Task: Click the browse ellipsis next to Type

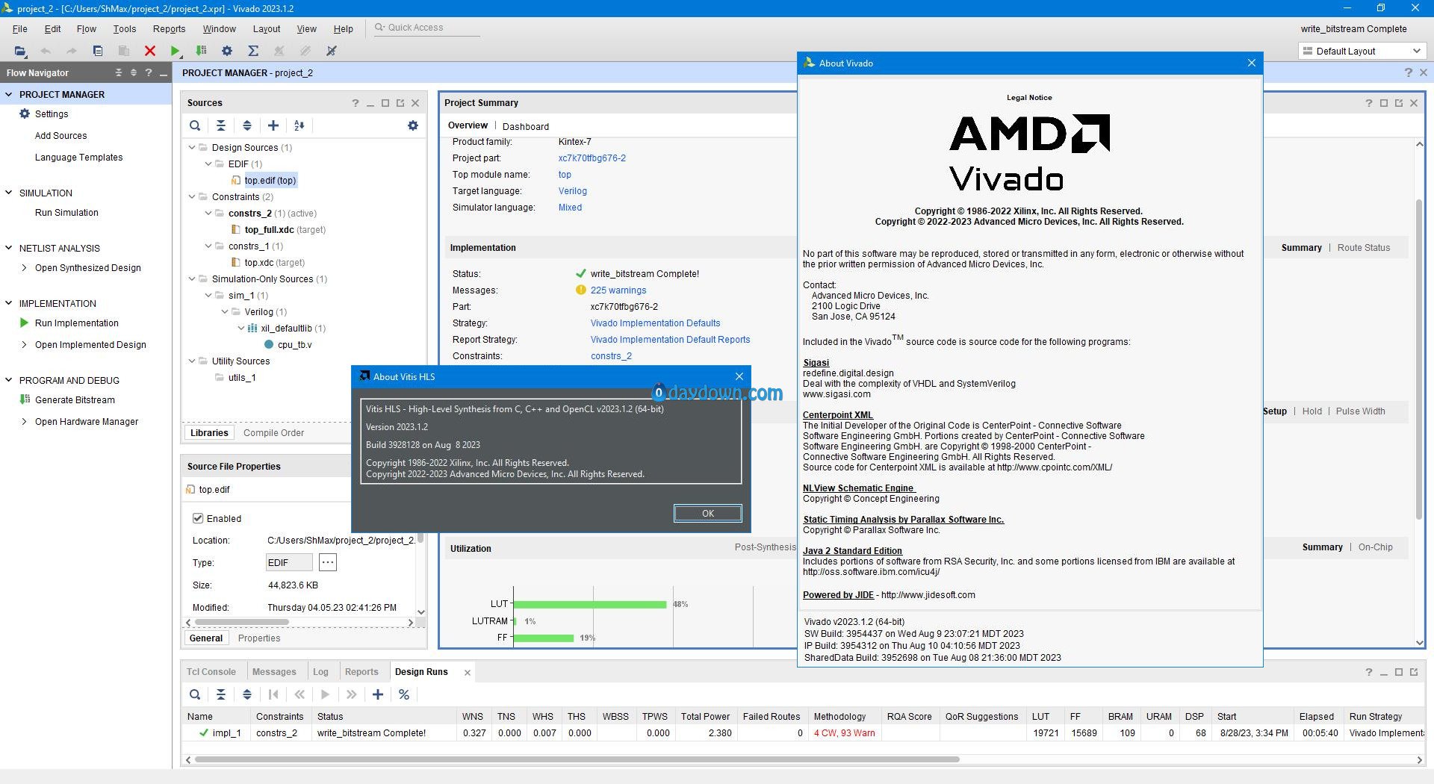Action: (328, 562)
